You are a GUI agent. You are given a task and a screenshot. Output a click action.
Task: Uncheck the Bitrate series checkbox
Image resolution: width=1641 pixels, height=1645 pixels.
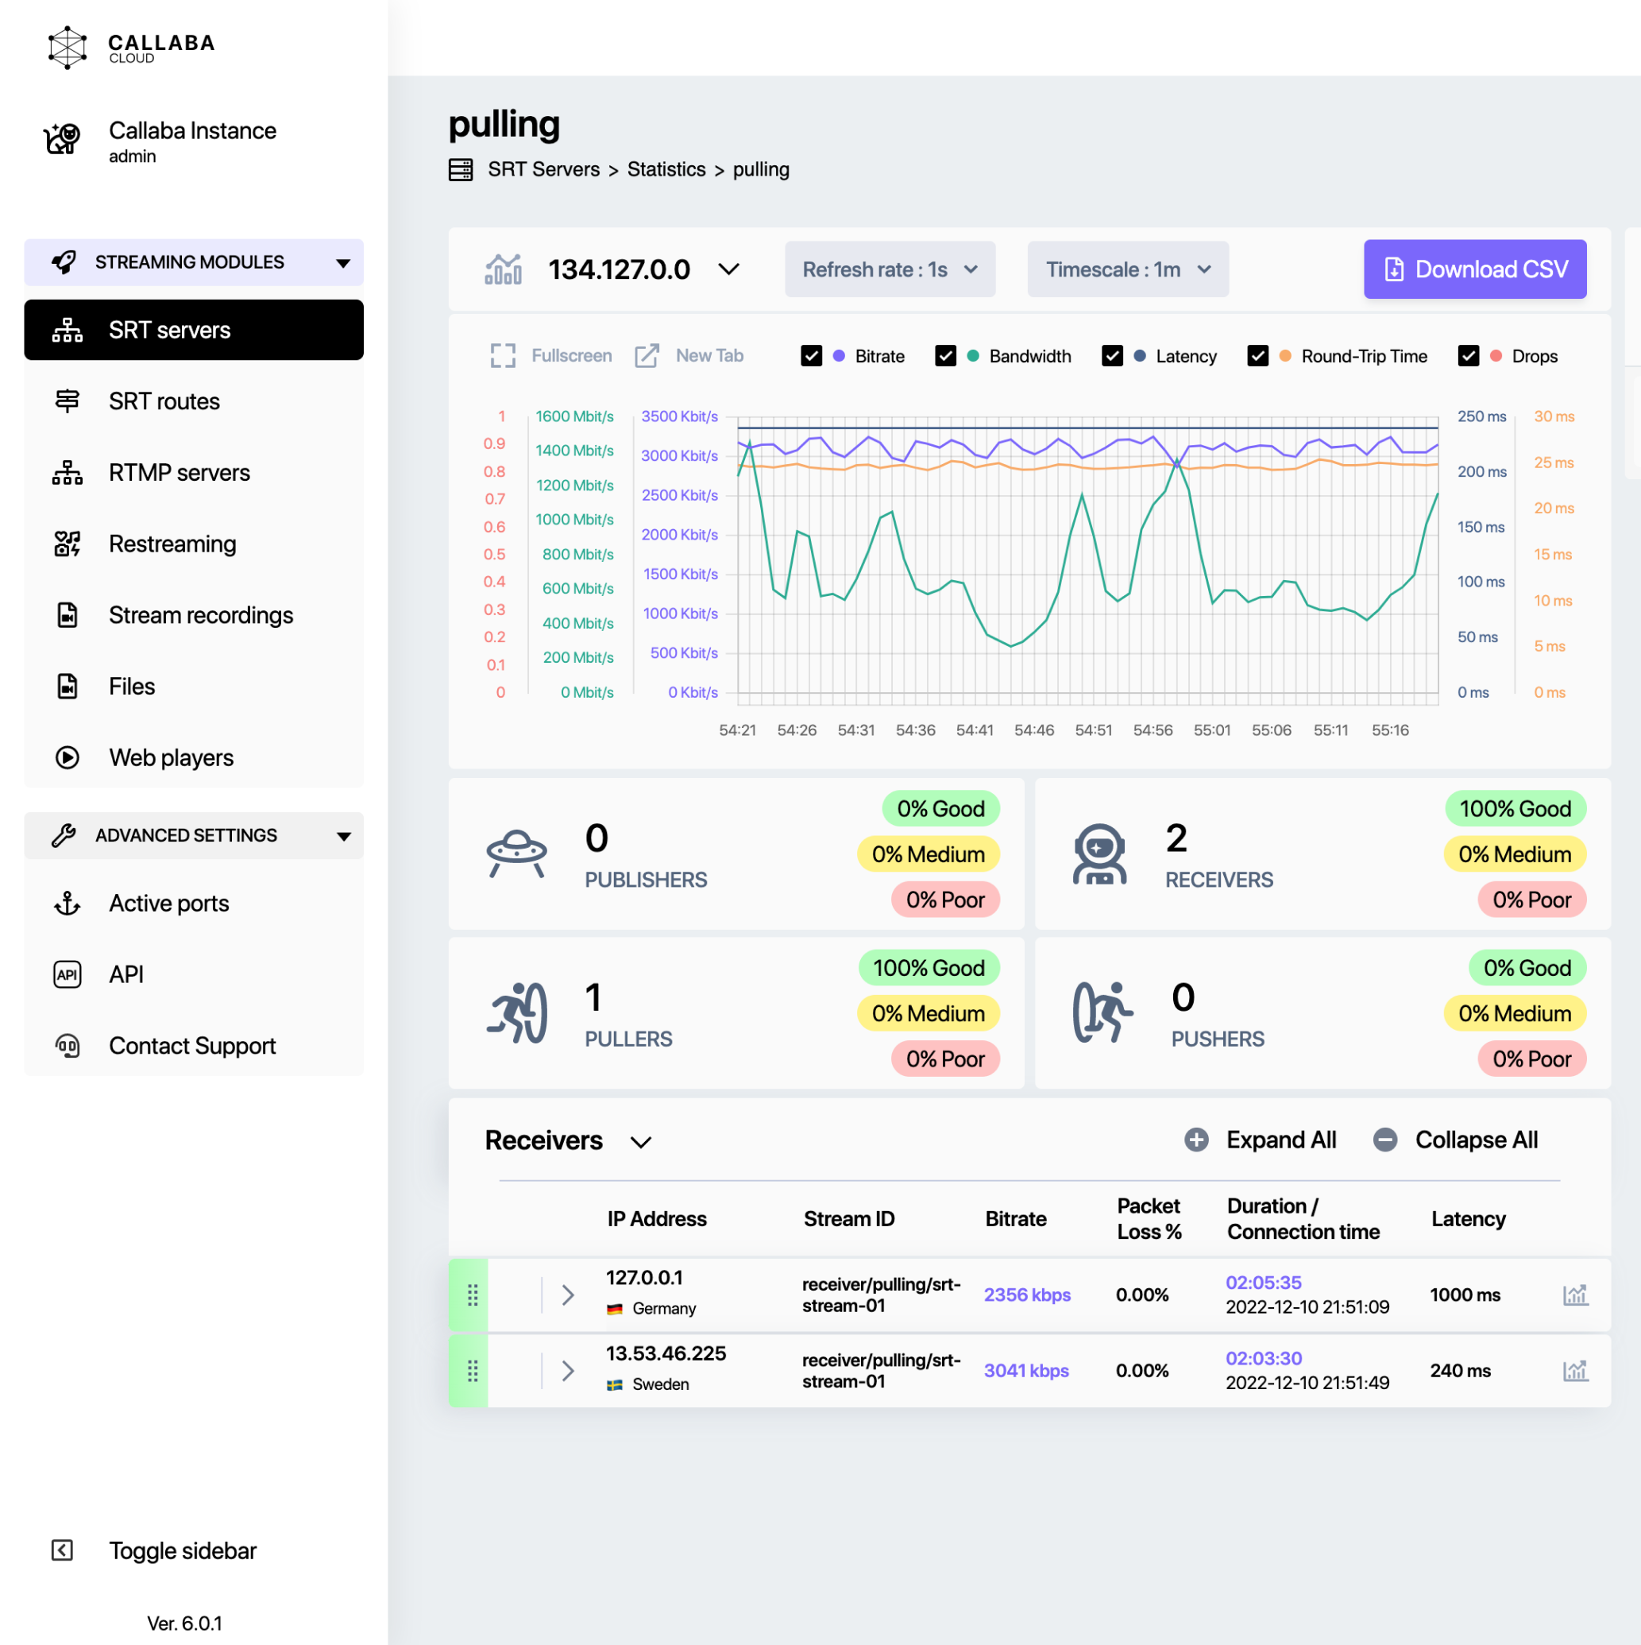[812, 356]
